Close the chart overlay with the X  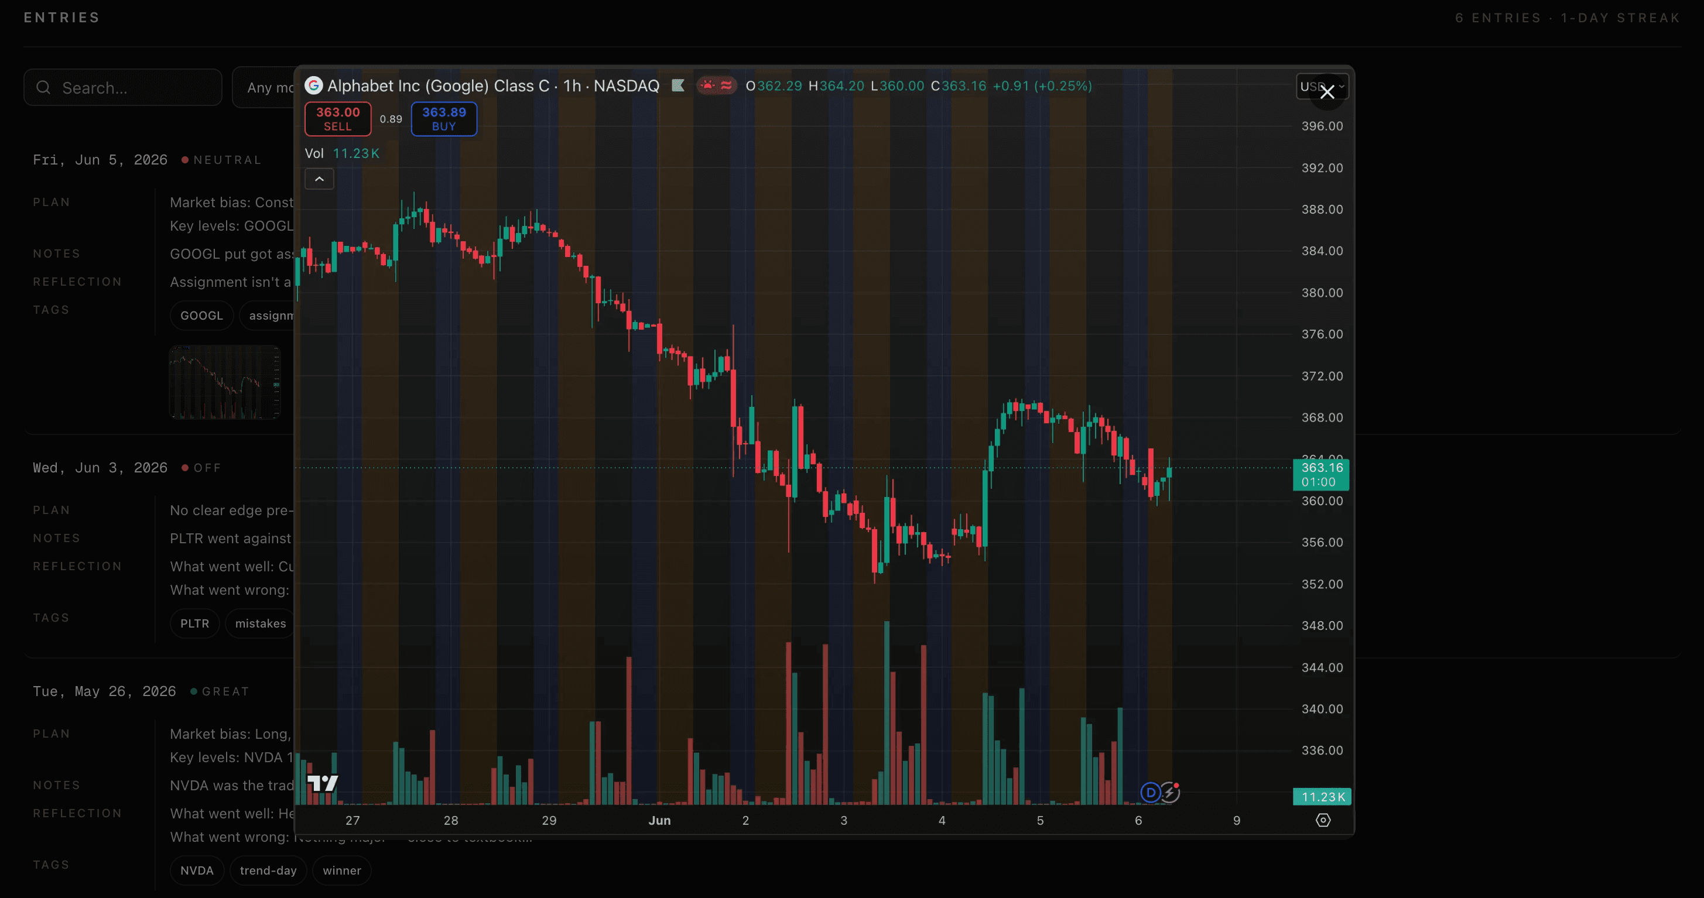pos(1327,92)
